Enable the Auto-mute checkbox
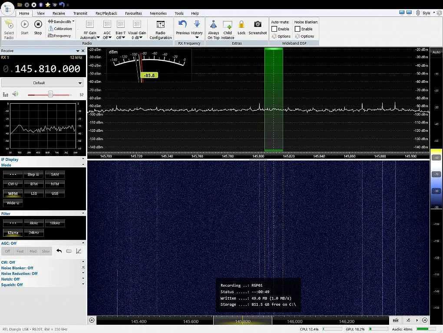443x333 pixels. click(x=274, y=29)
